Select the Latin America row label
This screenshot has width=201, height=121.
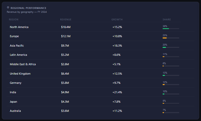pos(18,55)
